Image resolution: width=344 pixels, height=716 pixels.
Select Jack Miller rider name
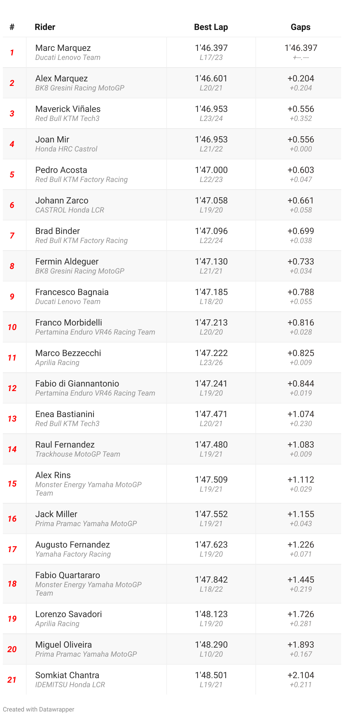coord(56,514)
